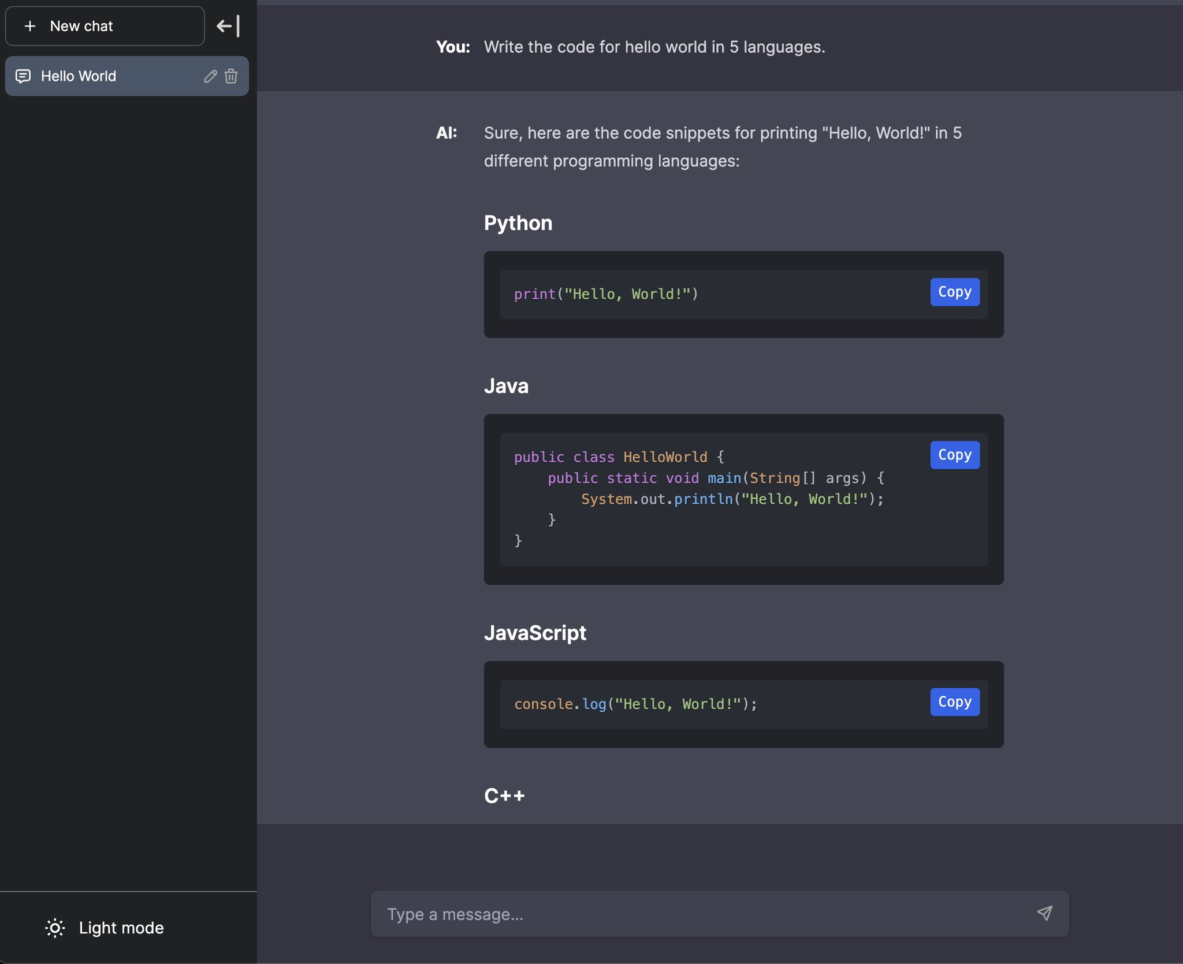Click the plus icon for new chat
The image size is (1183, 964).
pos(30,26)
